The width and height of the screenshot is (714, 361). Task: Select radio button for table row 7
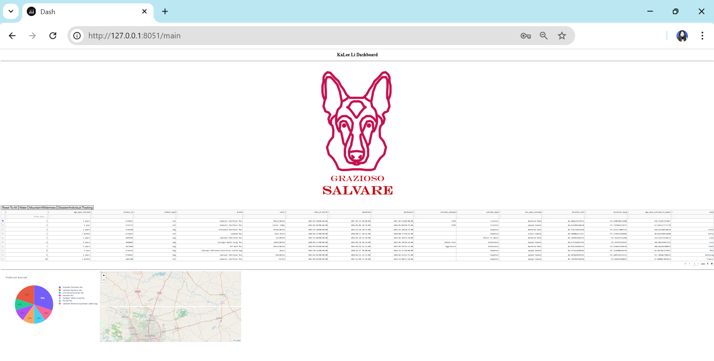pos(3,246)
